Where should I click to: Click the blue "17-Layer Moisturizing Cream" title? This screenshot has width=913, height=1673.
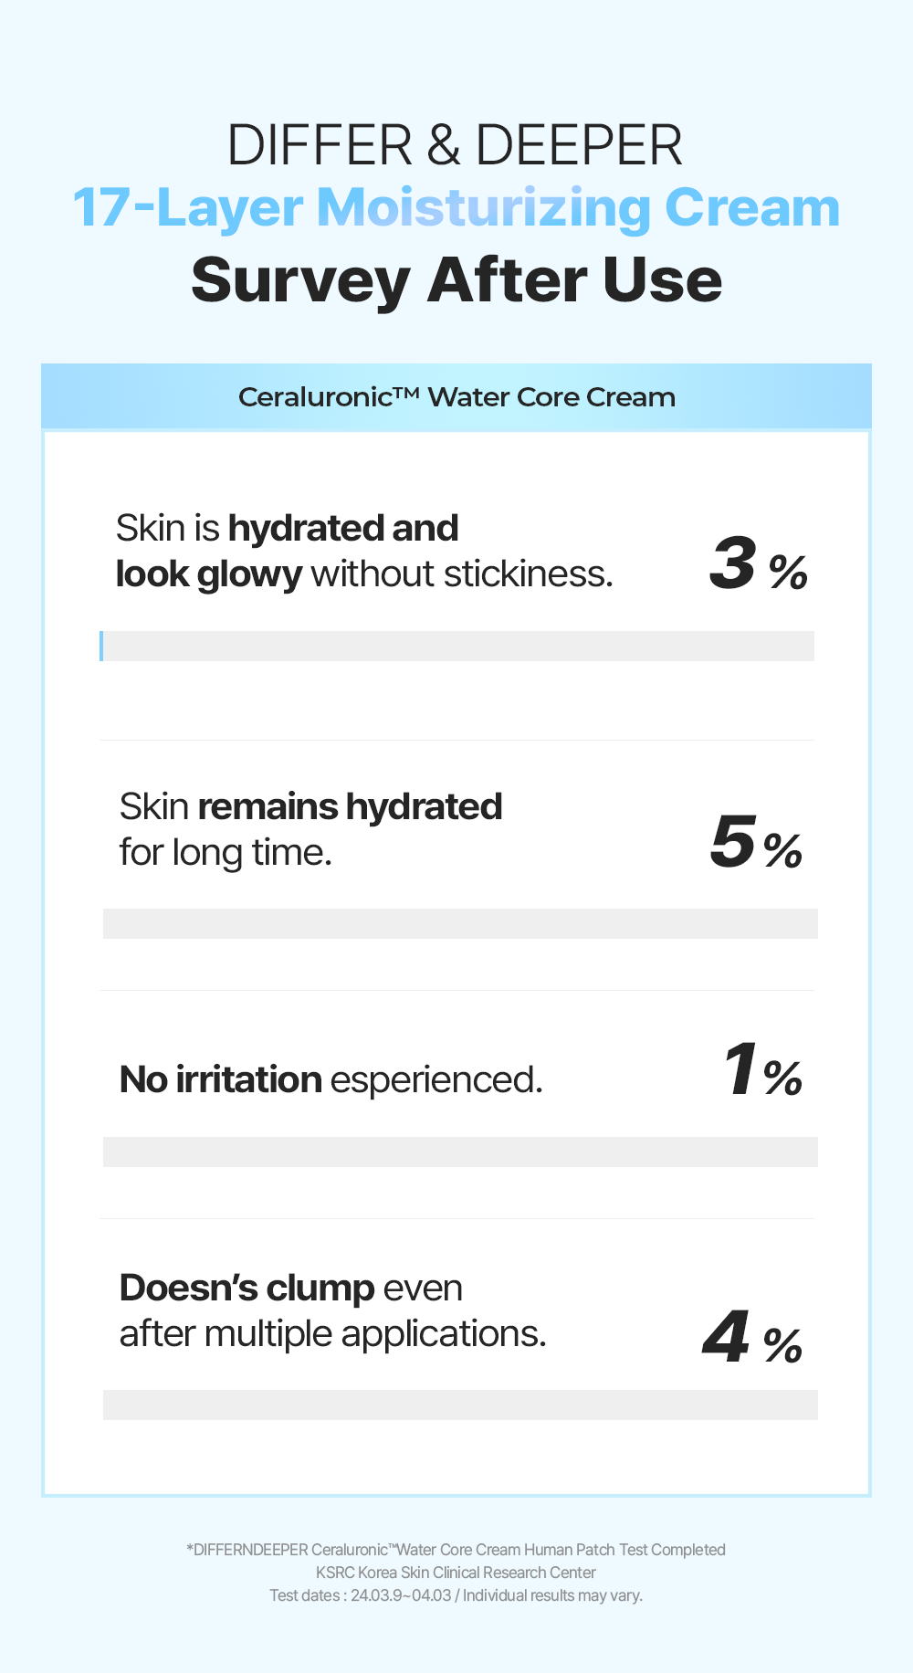[x=456, y=208]
